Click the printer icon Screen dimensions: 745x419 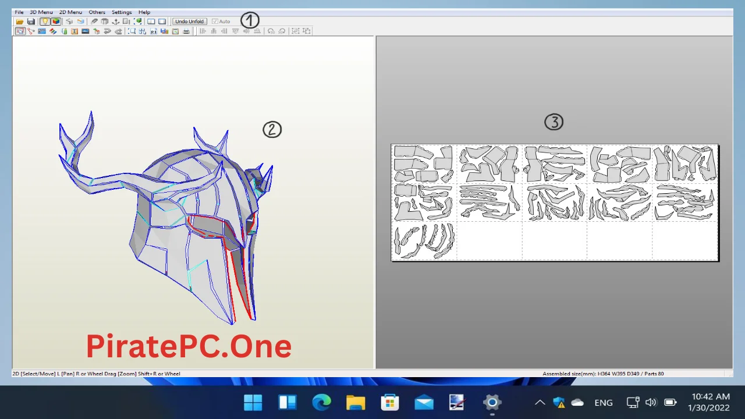click(186, 31)
